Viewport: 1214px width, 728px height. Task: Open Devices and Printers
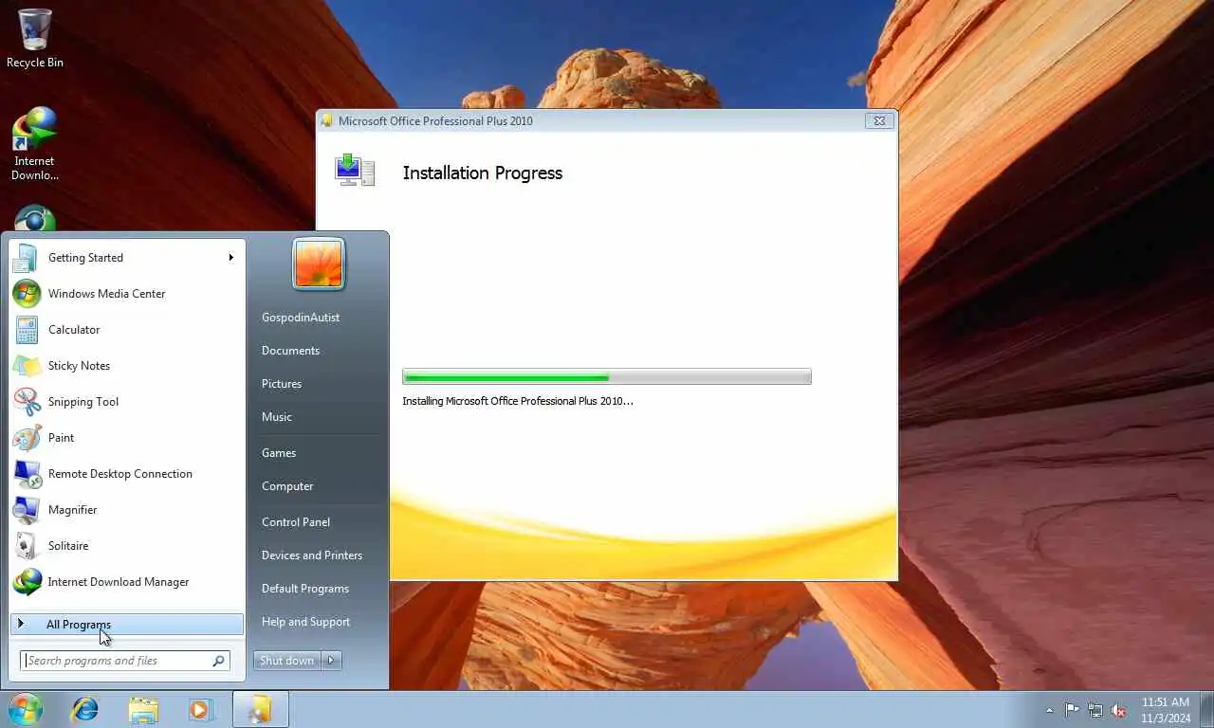tap(312, 555)
